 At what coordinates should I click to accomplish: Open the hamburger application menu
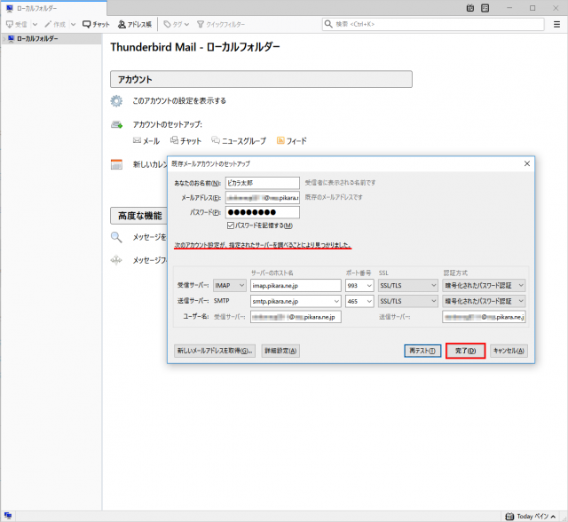click(557, 24)
